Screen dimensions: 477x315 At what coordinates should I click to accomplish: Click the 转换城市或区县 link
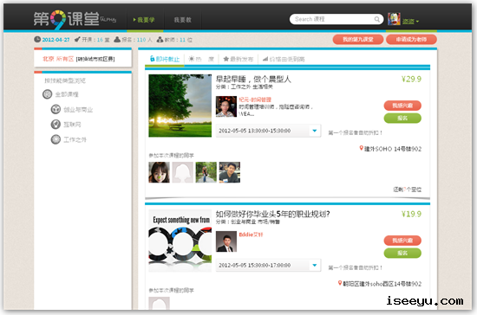click(95, 59)
